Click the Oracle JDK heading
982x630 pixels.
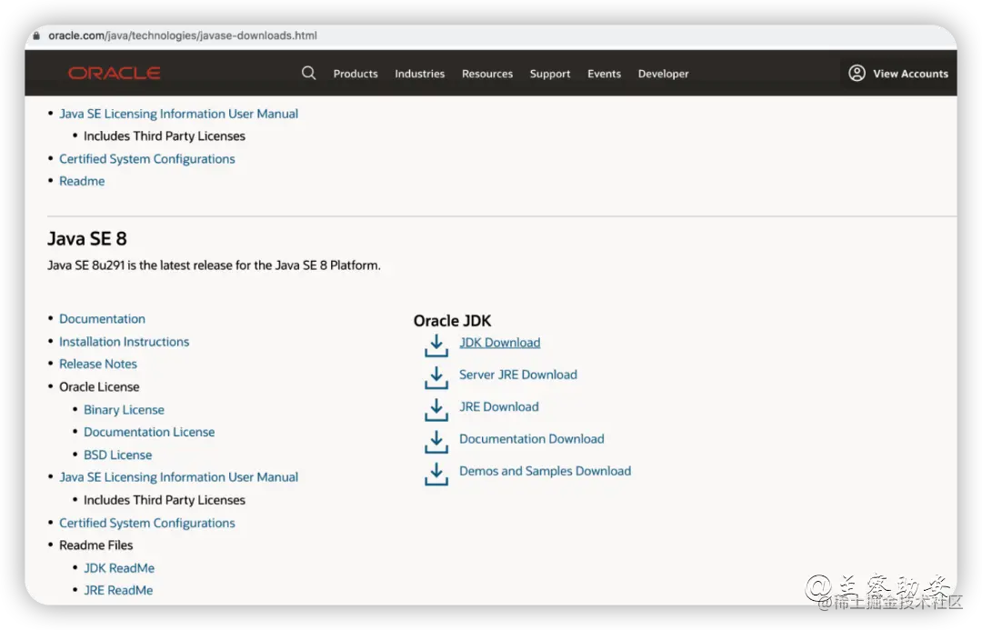pyautogui.click(x=452, y=321)
